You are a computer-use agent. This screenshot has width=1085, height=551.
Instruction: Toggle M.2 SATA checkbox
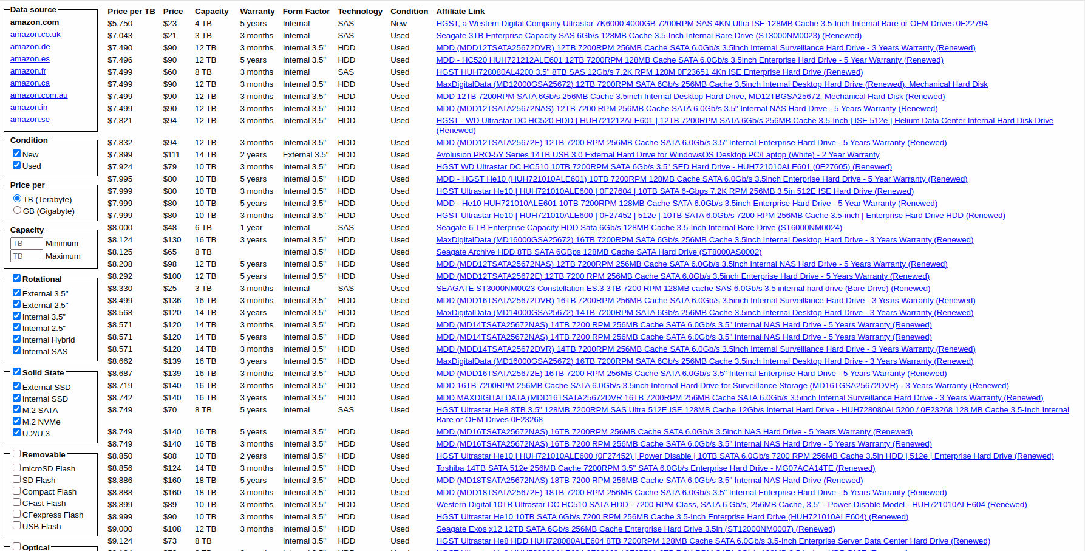pyautogui.click(x=17, y=409)
